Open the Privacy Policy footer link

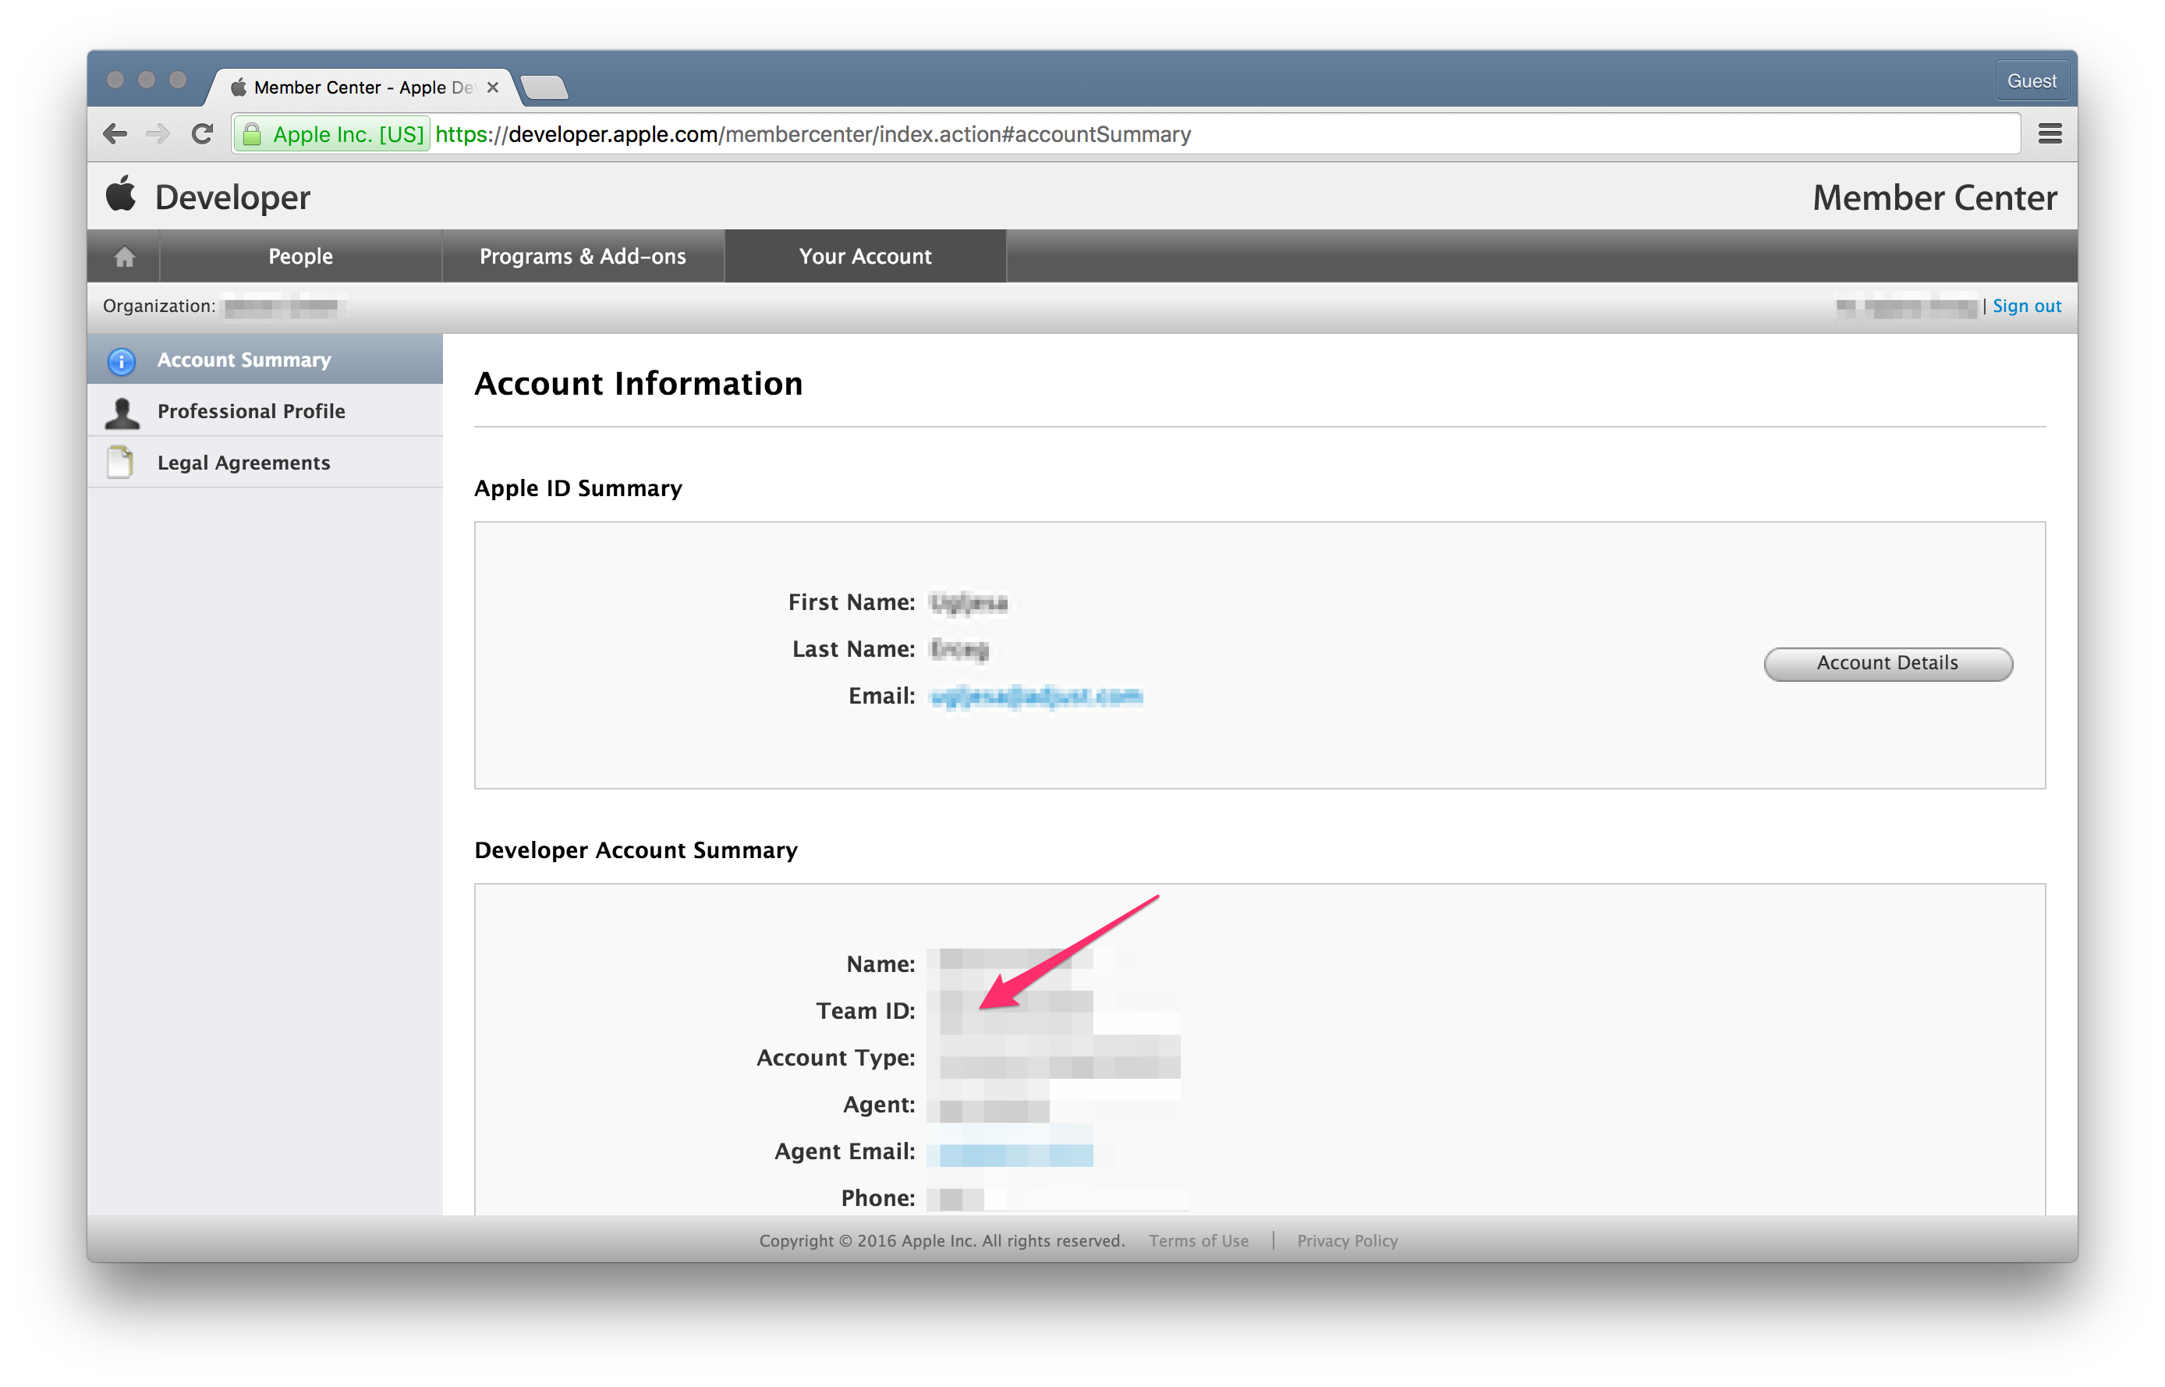[x=1347, y=1240]
